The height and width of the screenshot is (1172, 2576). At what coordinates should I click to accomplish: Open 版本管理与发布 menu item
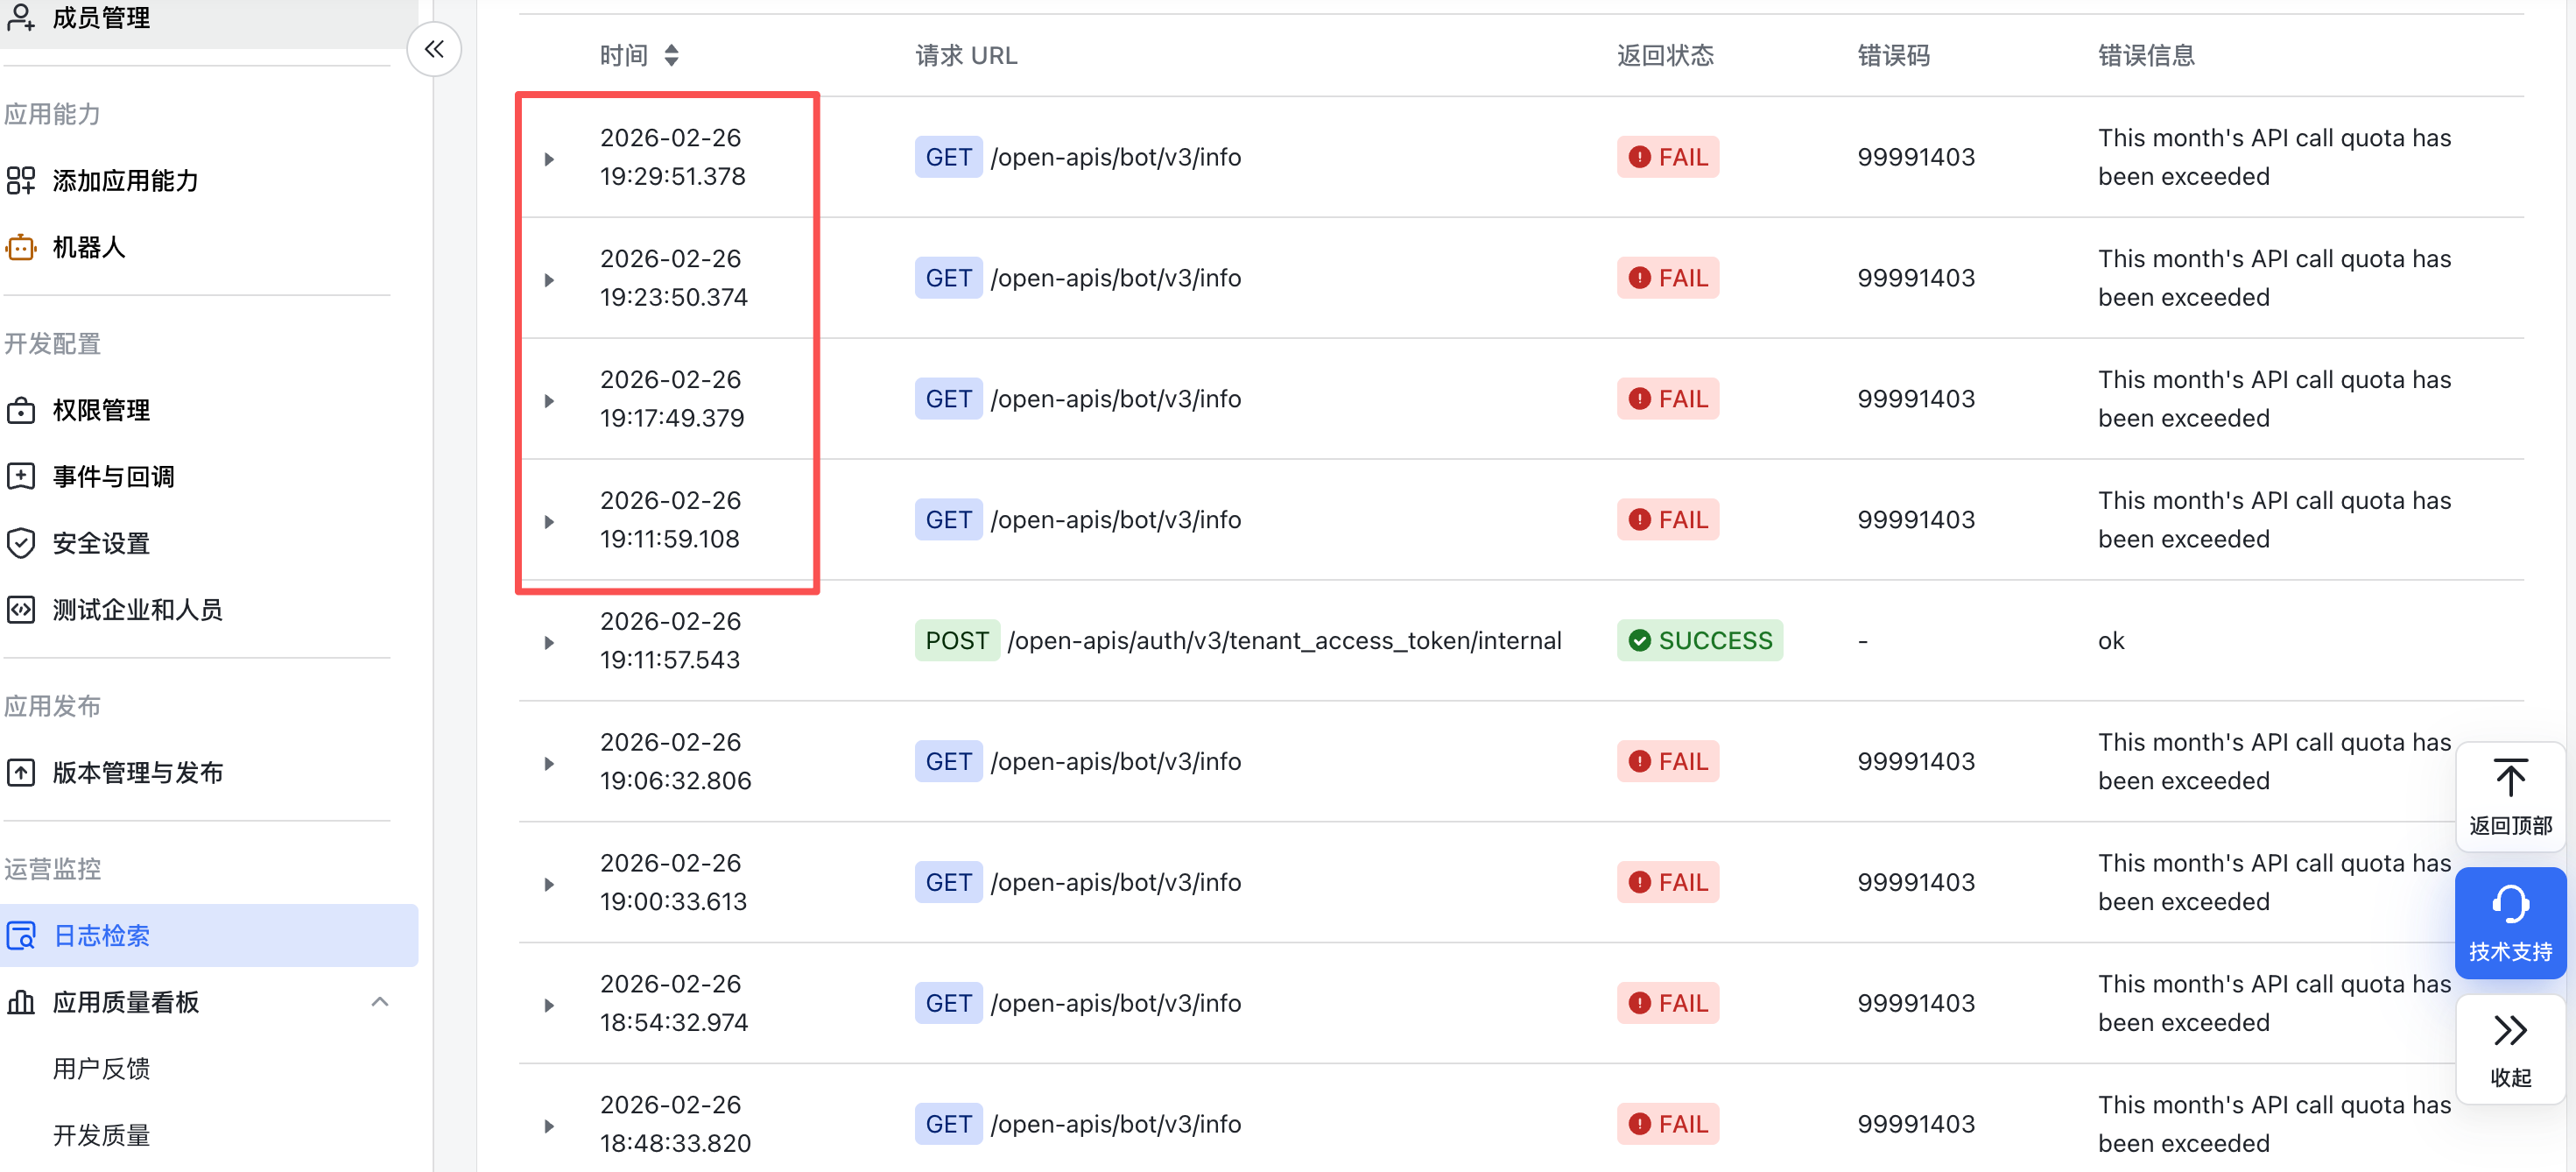click(138, 772)
